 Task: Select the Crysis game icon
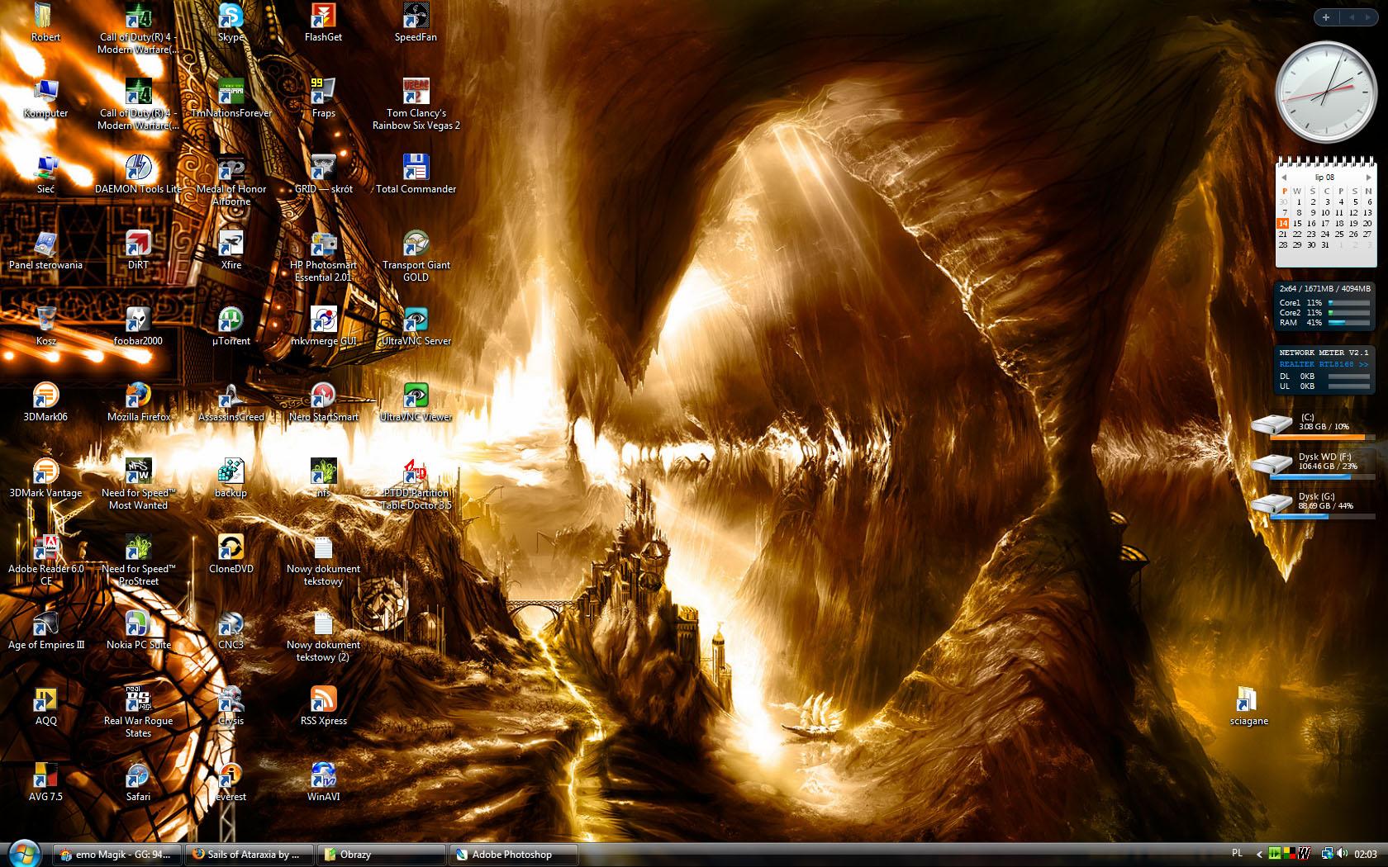pyautogui.click(x=231, y=707)
